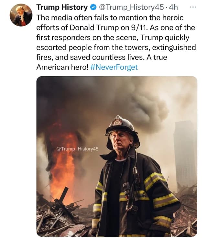Screen dimensions: 207x240
Task: Open the attached firefighter photo
Action: click(x=117, y=156)
